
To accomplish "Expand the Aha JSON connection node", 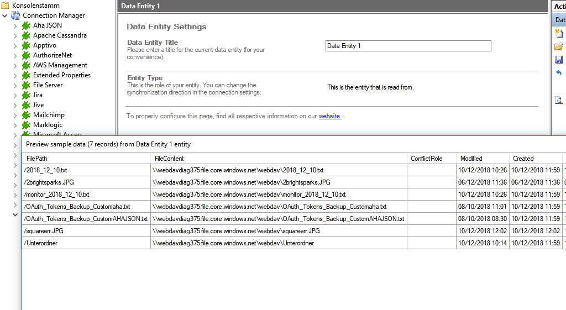I will [15, 25].
